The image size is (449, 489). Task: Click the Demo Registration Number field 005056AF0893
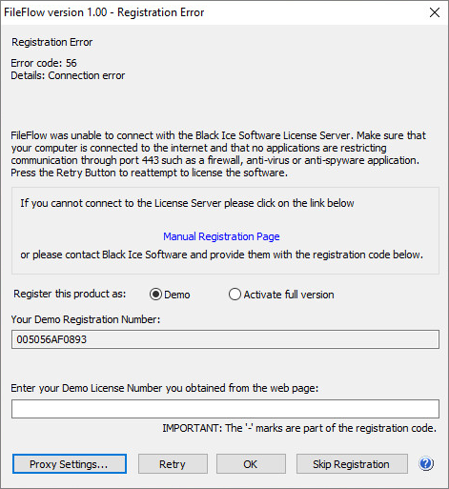(225, 339)
